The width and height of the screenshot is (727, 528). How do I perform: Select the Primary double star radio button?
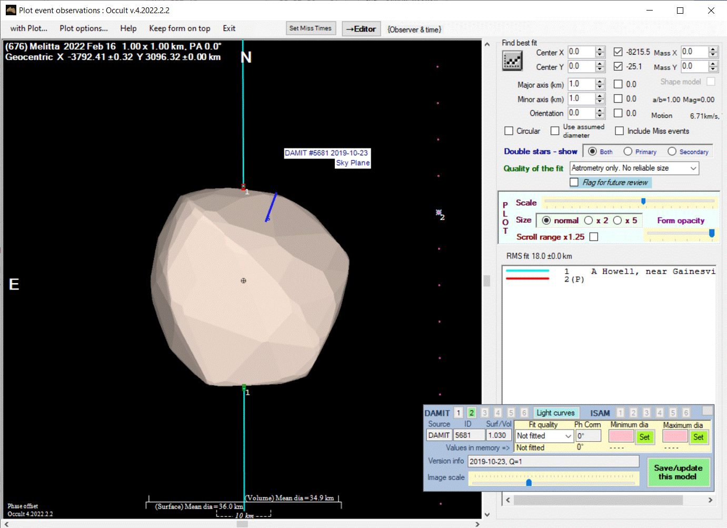628,152
